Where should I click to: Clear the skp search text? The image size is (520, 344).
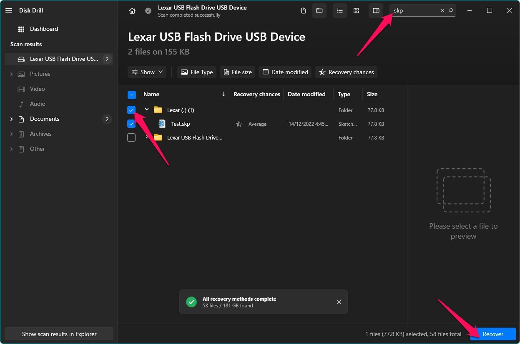(442, 11)
